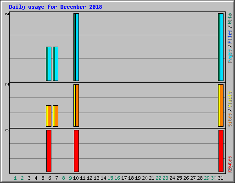Select day 15 on the x-axis

(110, 178)
